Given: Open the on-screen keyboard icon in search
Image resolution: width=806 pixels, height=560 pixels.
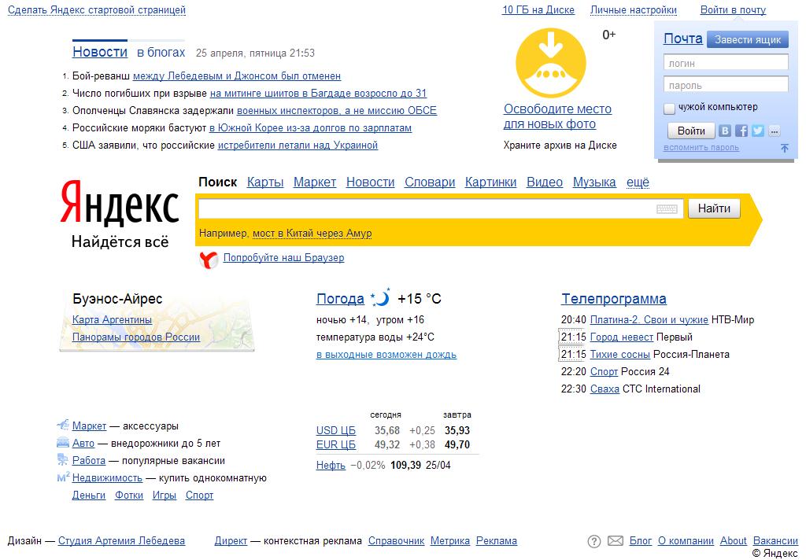Looking at the screenshot, I should tap(667, 209).
